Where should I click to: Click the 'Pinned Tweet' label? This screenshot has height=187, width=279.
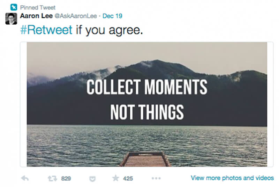[38, 7]
